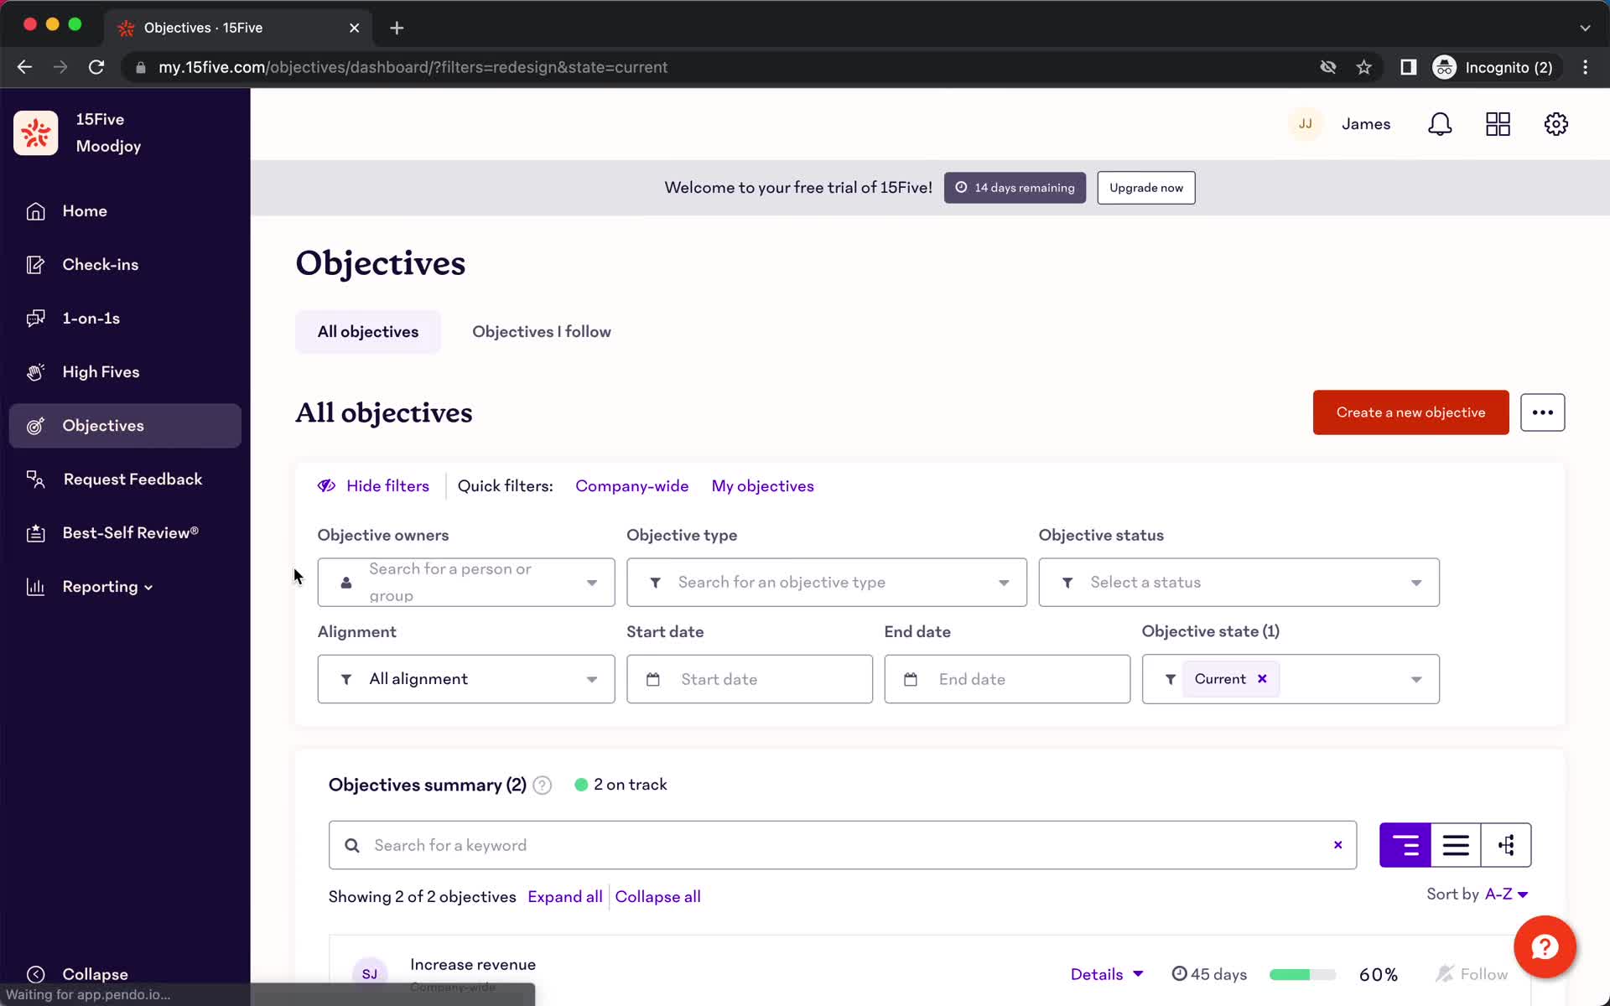Click the Upgrade now button
This screenshot has width=1610, height=1006.
coord(1145,187)
